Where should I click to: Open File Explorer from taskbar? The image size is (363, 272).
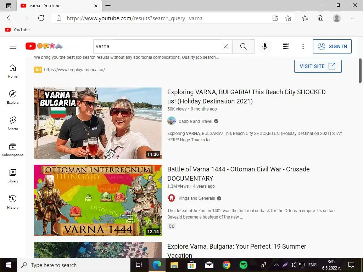point(174,265)
